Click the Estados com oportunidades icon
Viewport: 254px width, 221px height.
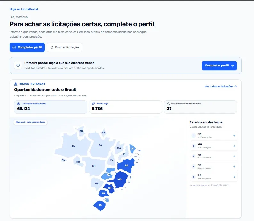click(168, 103)
